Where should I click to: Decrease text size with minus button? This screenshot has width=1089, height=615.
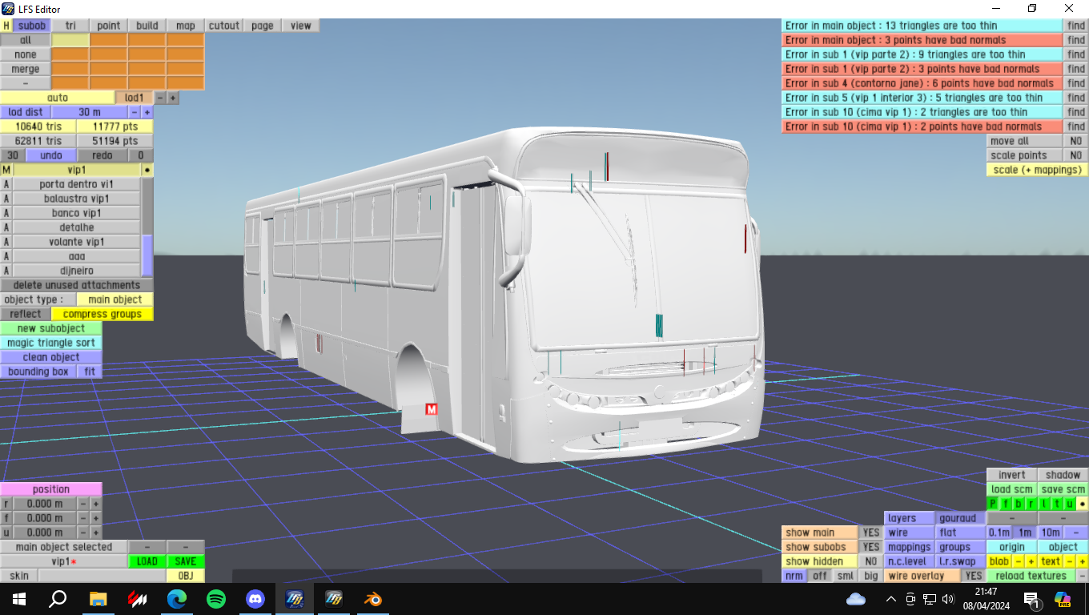tap(1070, 561)
